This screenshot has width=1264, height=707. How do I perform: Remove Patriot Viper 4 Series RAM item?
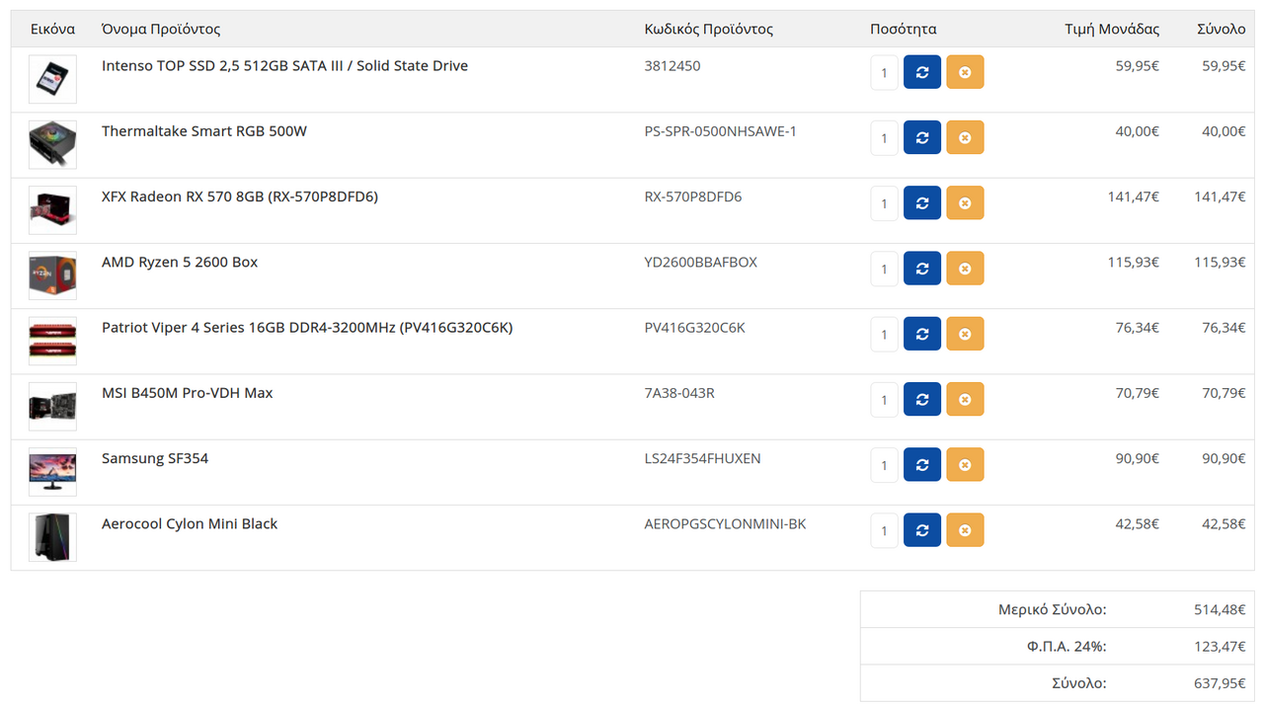coord(965,334)
